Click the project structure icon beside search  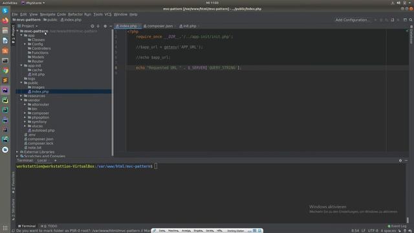[x=405, y=20]
